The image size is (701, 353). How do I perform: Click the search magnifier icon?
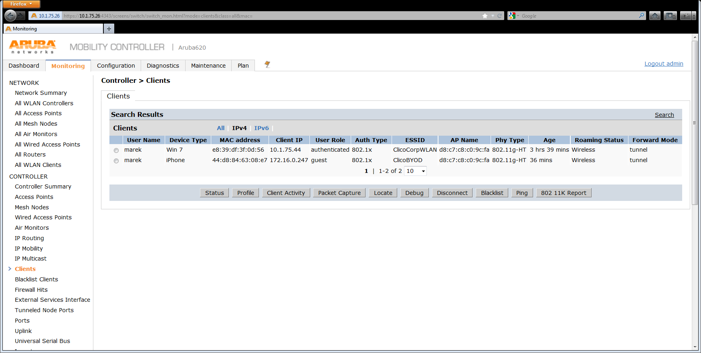coord(642,16)
